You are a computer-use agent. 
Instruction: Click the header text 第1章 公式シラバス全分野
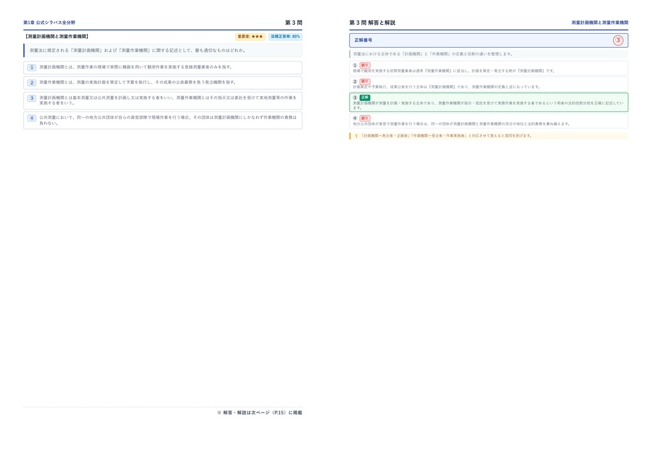[49, 22]
